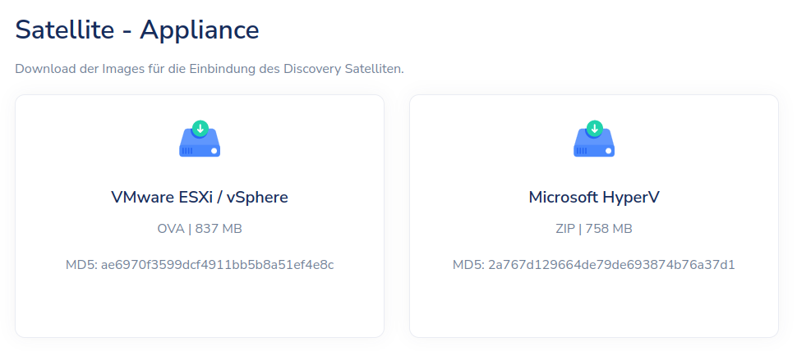Click the Satellite - Appliance page heading

pos(137,30)
